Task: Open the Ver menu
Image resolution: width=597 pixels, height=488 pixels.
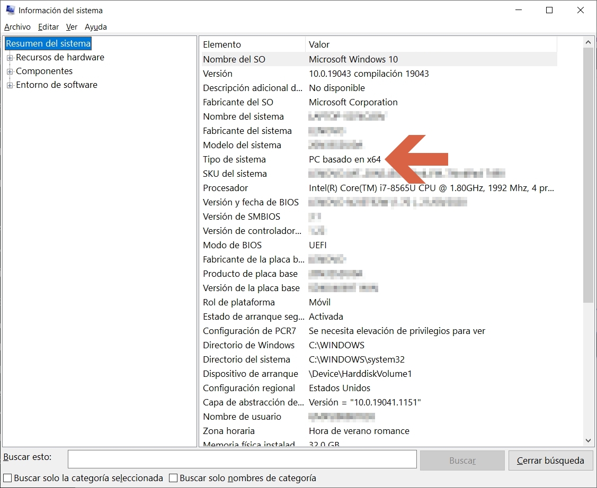Action: (x=72, y=27)
